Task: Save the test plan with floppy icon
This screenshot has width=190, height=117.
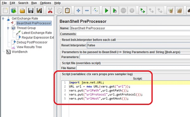Action: [x=31, y=10]
